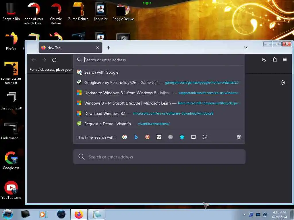Select the 'some russian ran a rat' icon

click(11, 73)
